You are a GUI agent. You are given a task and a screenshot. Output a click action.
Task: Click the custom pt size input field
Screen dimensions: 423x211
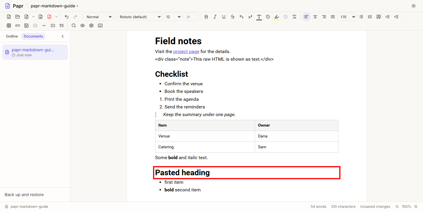click(x=191, y=17)
